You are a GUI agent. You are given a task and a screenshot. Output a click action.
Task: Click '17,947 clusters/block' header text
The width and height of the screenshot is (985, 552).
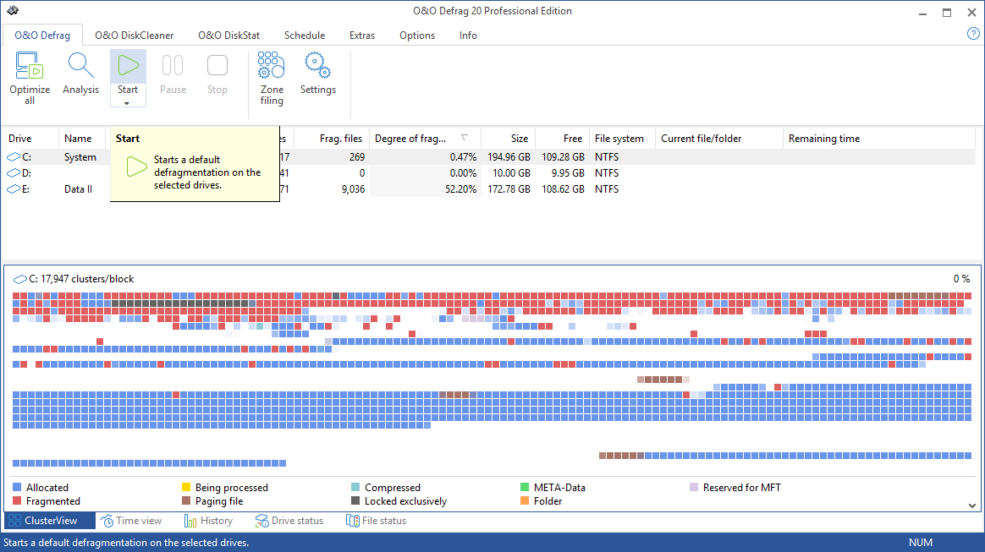[x=87, y=279]
